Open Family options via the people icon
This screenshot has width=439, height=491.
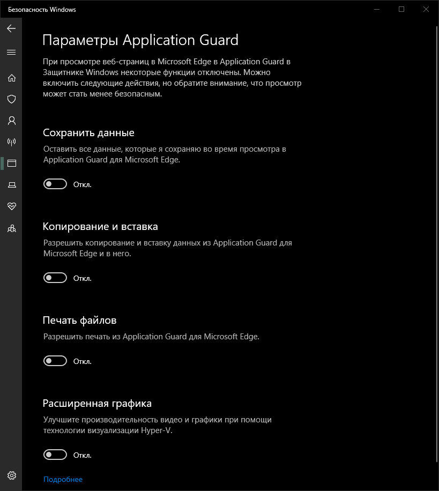click(11, 228)
